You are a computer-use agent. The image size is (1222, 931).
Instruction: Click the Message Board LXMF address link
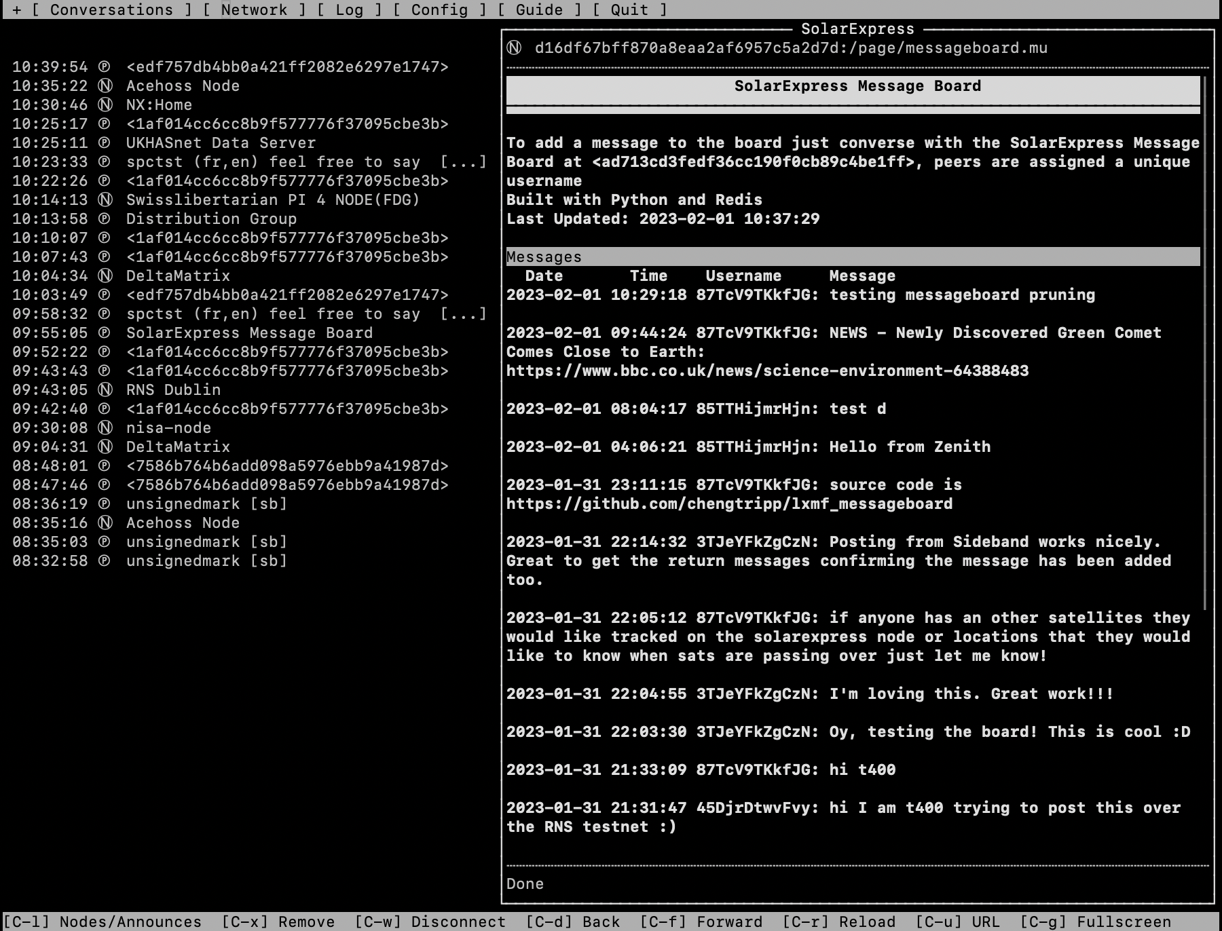[752, 161]
